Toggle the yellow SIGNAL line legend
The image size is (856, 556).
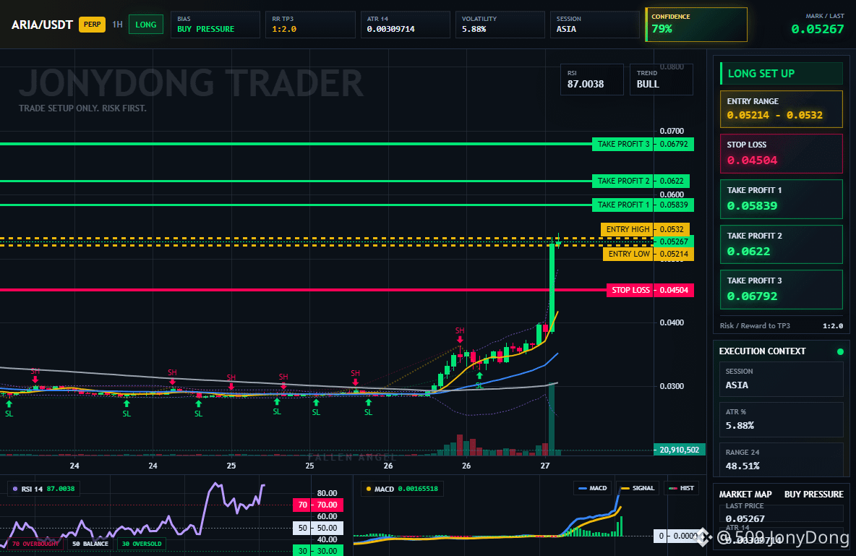tap(638, 488)
